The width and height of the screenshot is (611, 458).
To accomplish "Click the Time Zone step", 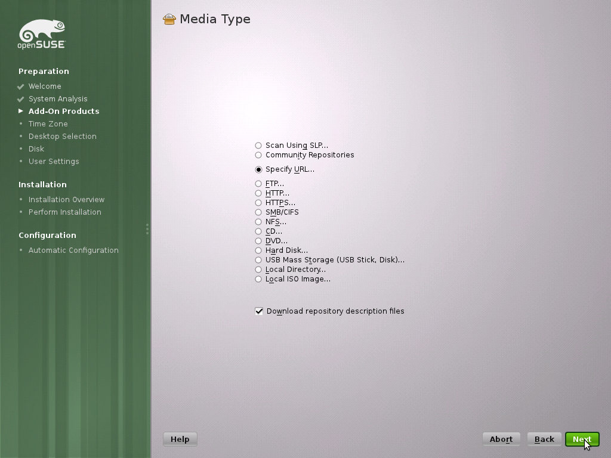I will point(48,124).
